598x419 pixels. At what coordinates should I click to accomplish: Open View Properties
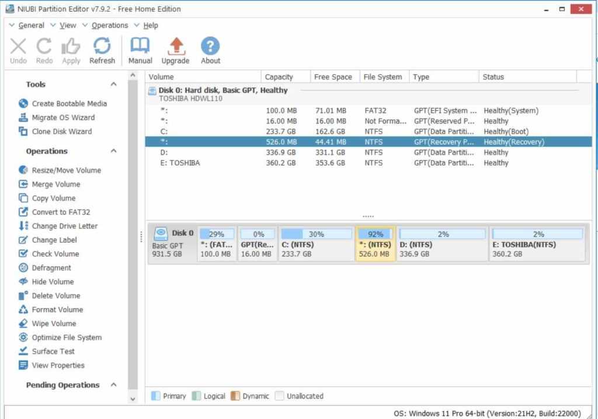click(51, 365)
